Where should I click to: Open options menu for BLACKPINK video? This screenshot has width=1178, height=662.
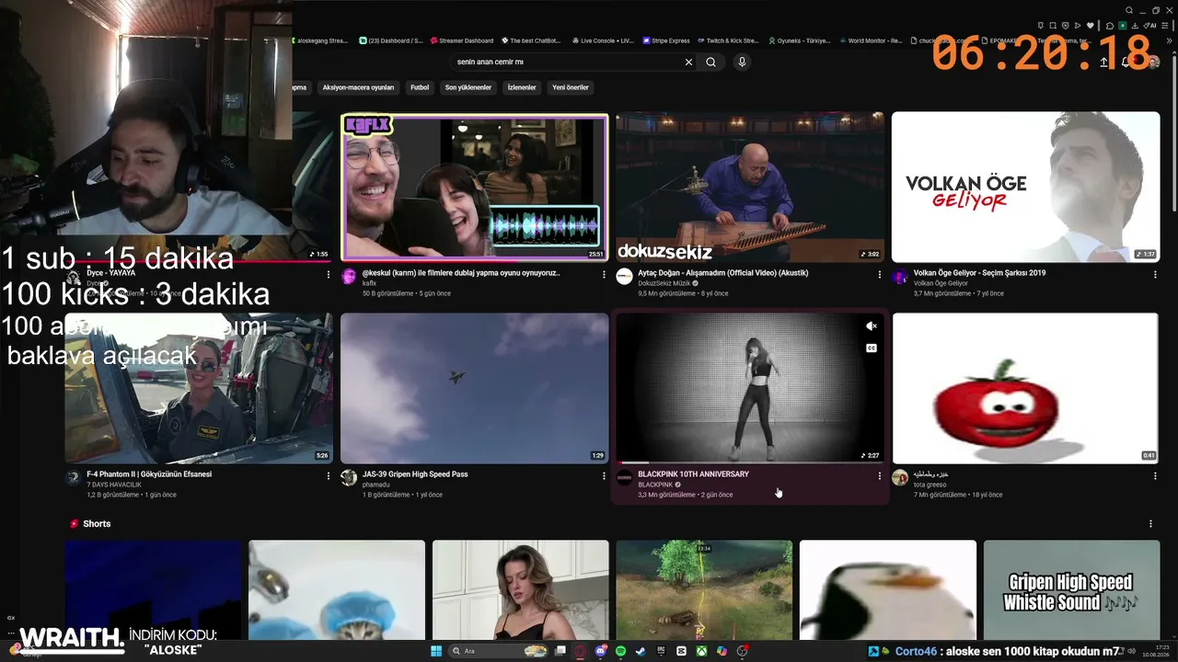pos(880,475)
